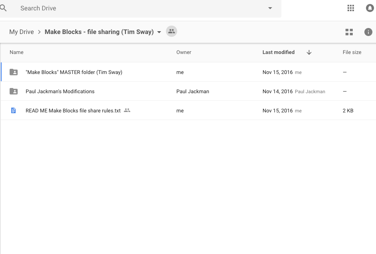Click the File size column header
The image size is (376, 254).
352,52
